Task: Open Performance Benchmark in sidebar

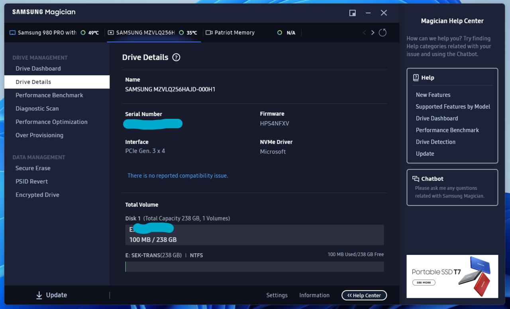Action: pyautogui.click(x=49, y=95)
